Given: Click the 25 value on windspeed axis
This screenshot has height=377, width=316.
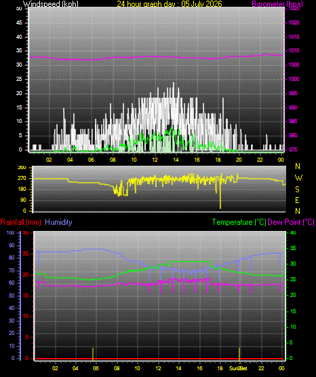Looking at the screenshot, I should 19,79.
